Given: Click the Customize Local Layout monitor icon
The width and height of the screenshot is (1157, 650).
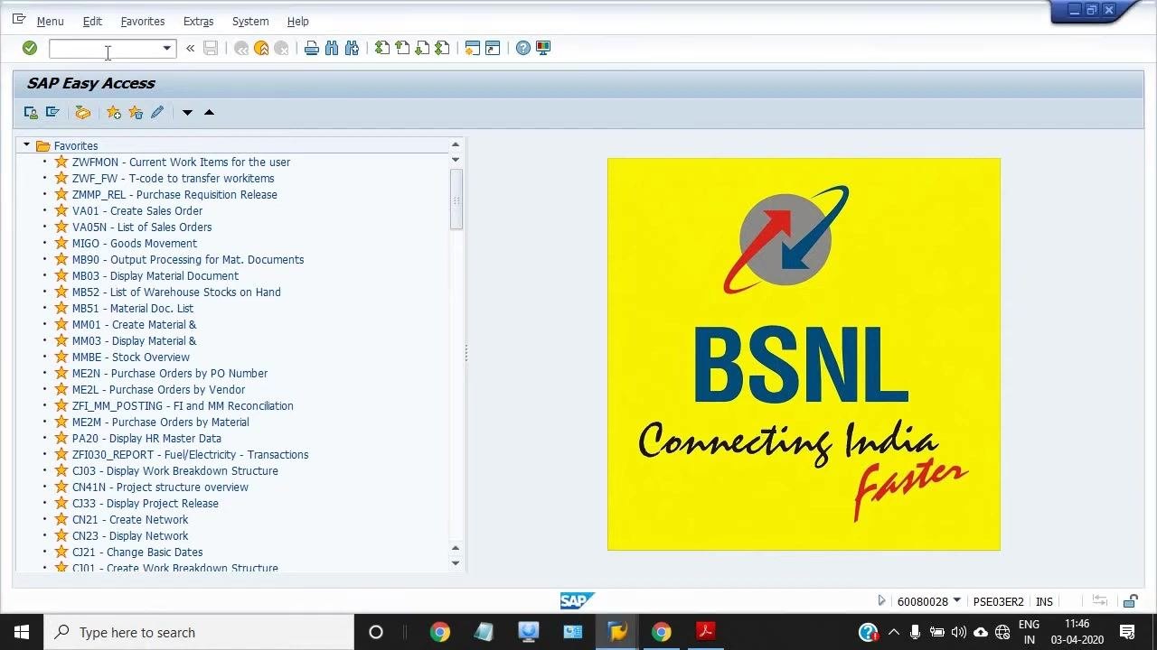Looking at the screenshot, I should 543,48.
